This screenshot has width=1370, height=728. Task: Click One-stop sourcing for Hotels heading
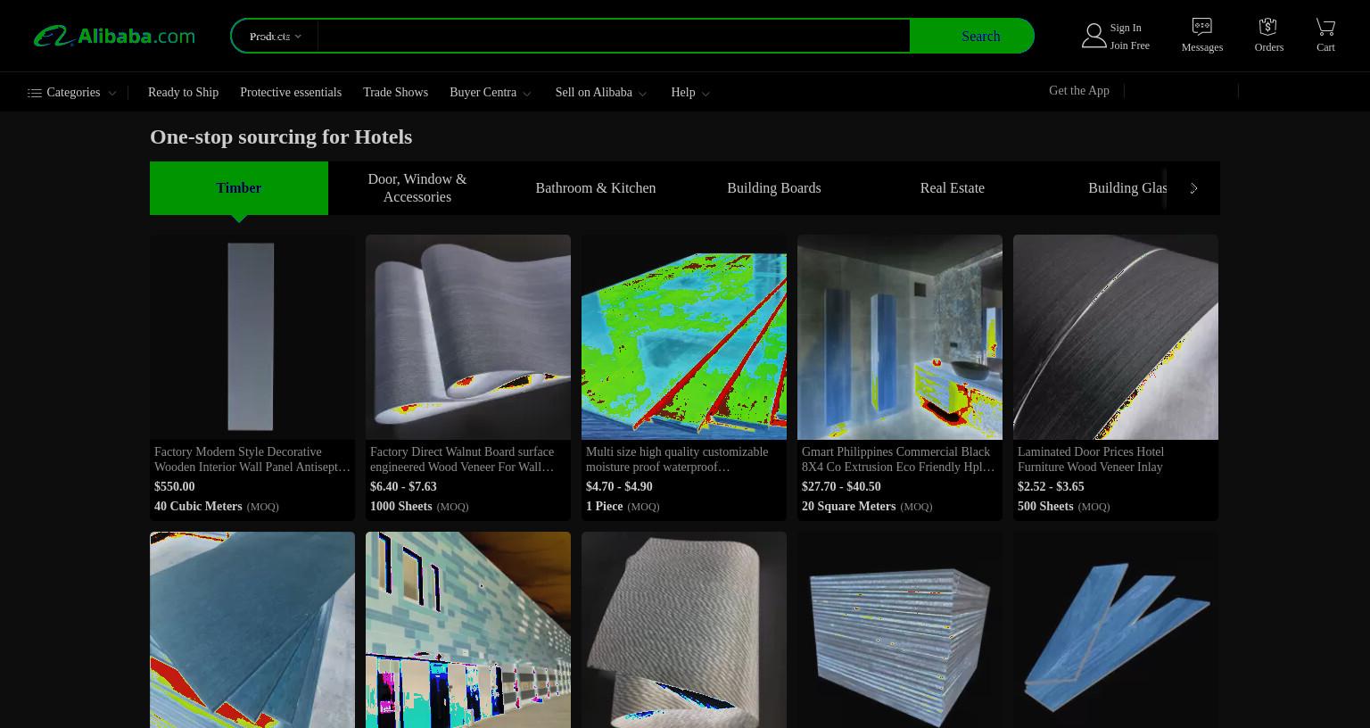click(x=281, y=136)
